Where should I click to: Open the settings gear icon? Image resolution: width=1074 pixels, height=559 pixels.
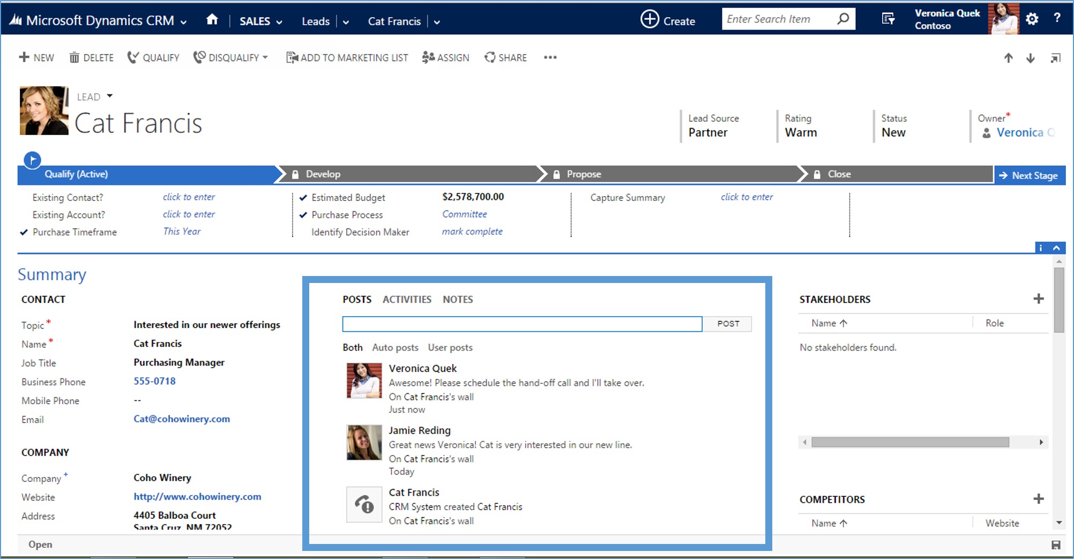tap(1032, 20)
